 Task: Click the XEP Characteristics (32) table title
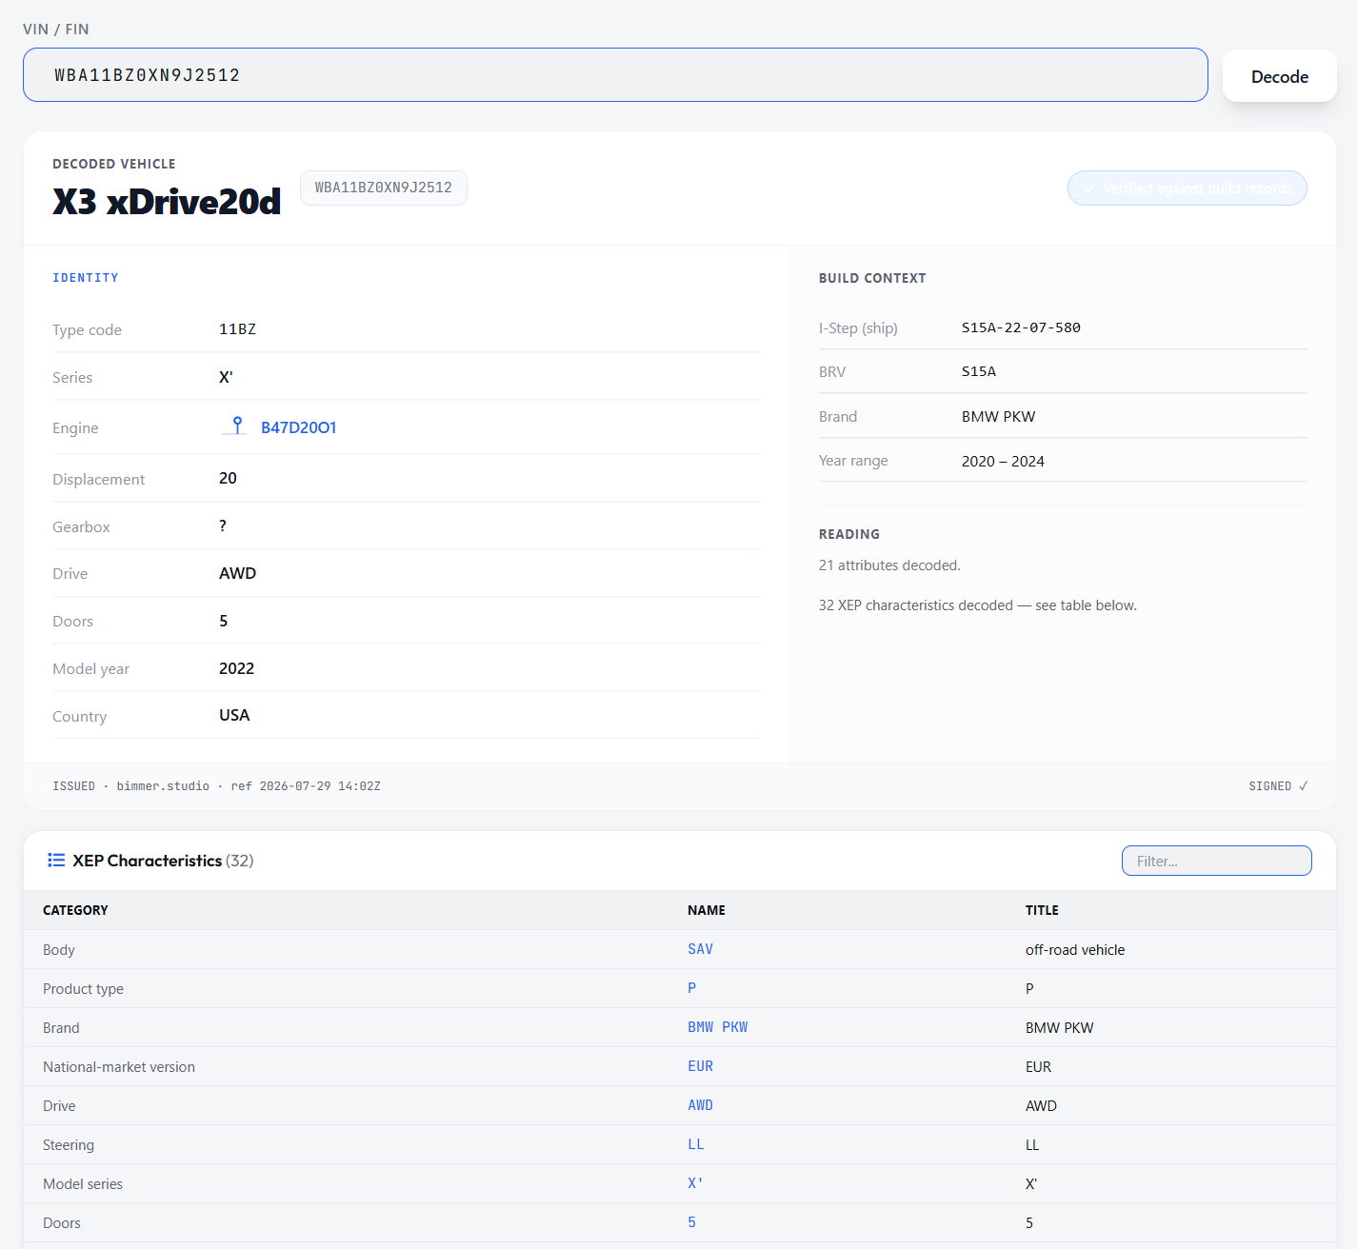163,861
